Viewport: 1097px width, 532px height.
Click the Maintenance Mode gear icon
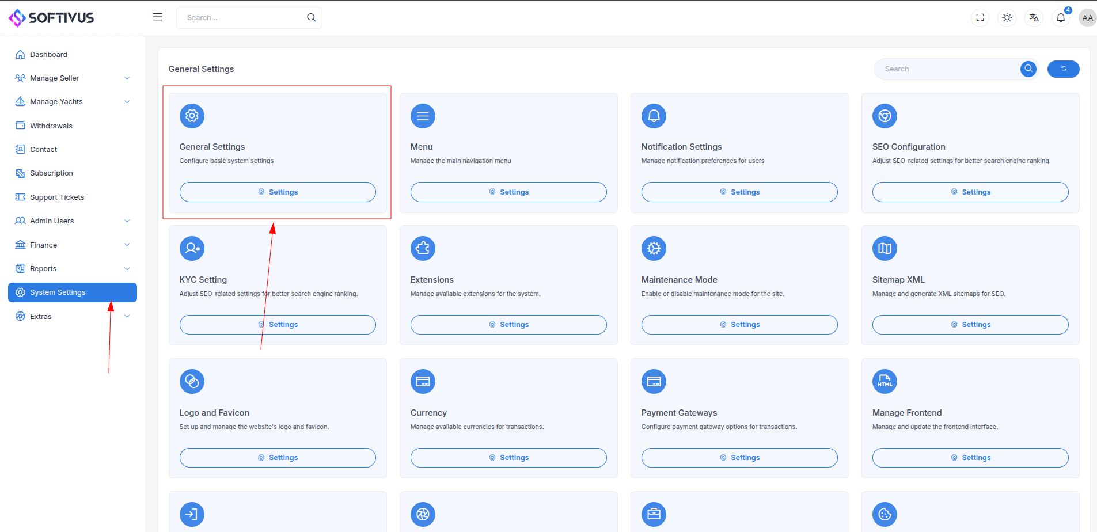(654, 248)
